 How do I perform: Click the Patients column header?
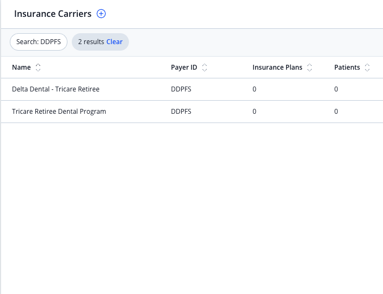347,68
